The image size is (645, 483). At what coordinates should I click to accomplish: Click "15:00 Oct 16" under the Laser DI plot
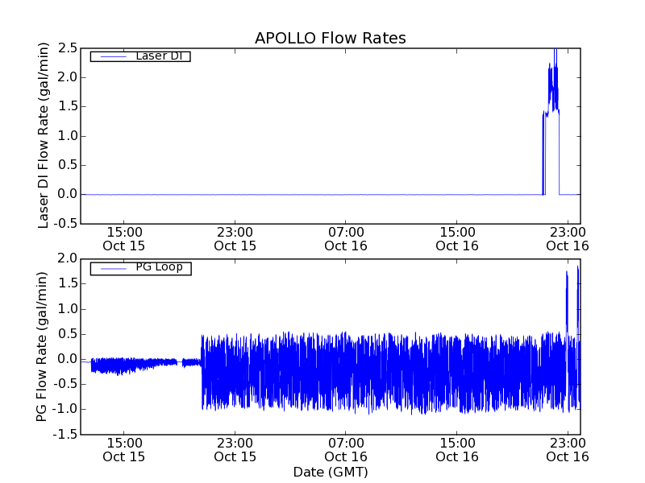coord(457,239)
